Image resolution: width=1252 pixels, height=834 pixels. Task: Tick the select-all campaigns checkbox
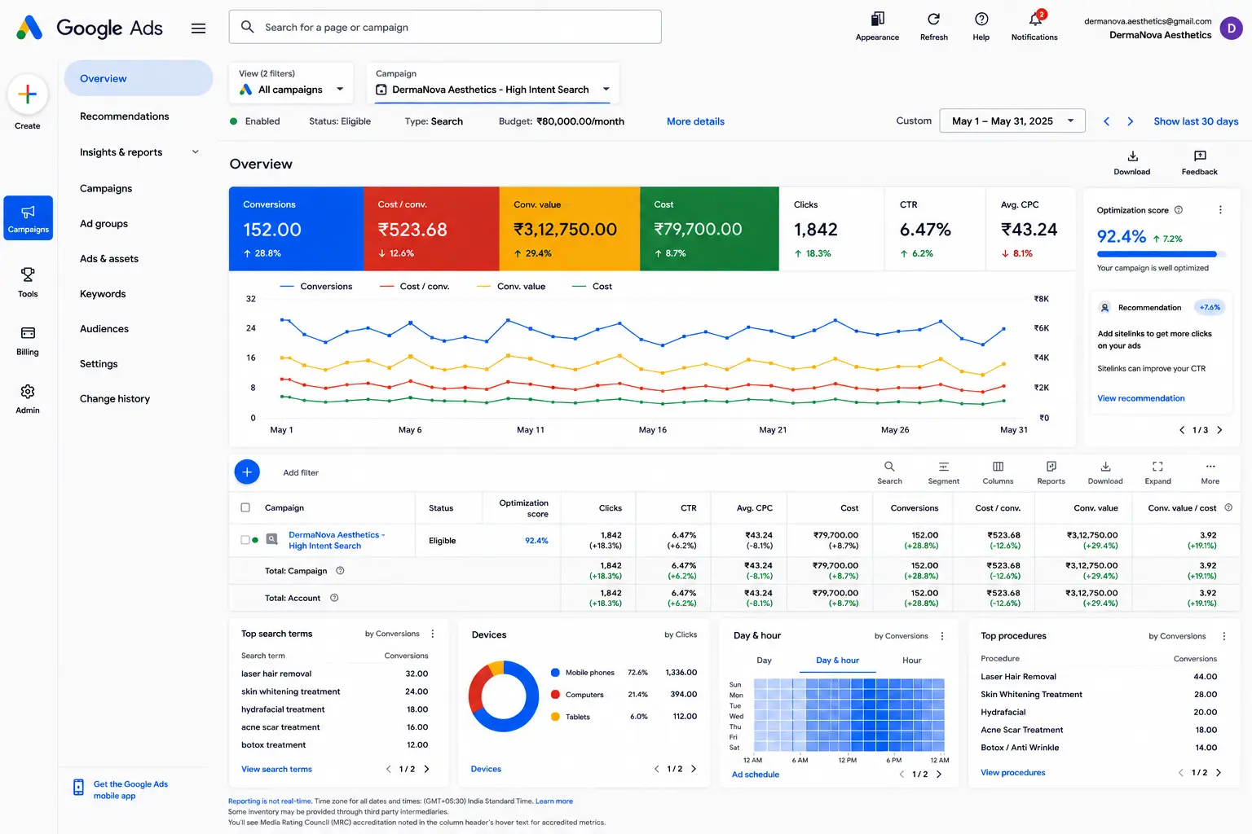click(245, 507)
